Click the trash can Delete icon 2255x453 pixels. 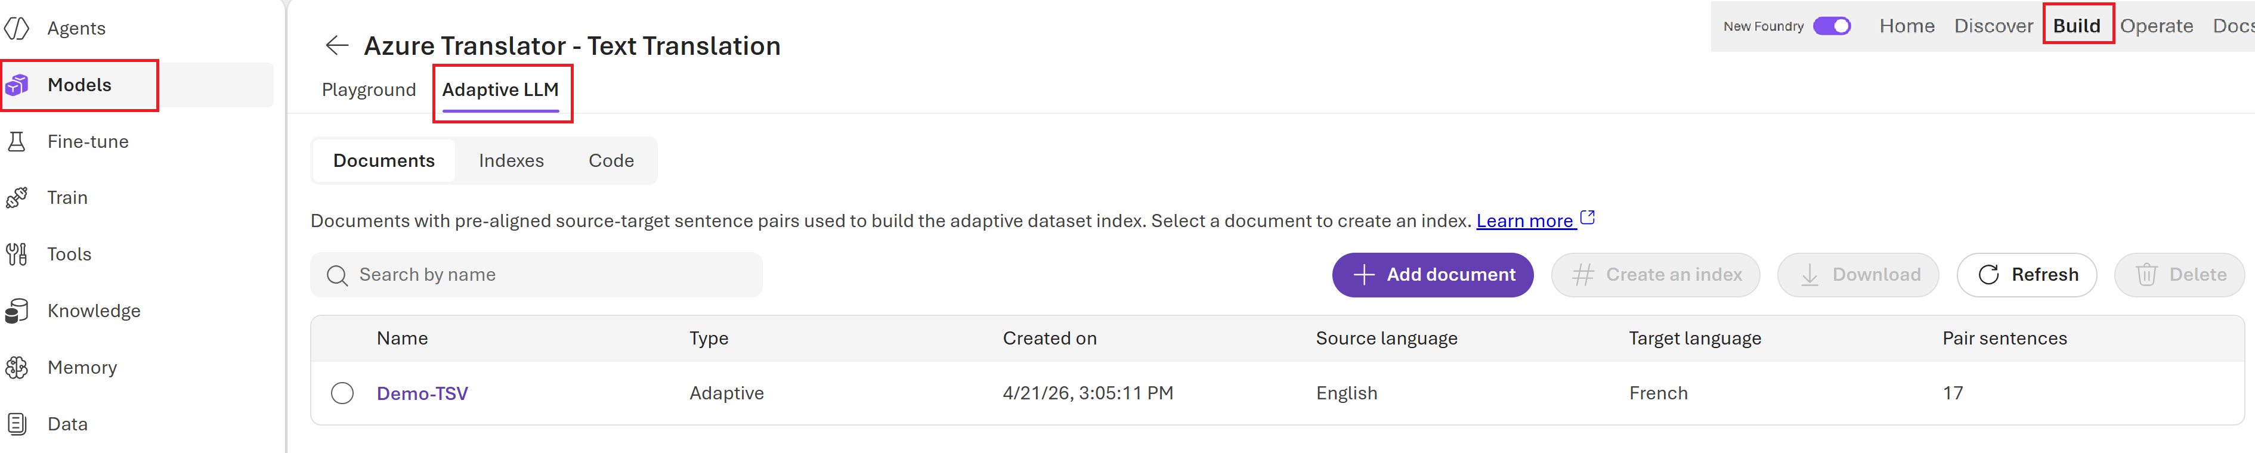tap(2146, 275)
